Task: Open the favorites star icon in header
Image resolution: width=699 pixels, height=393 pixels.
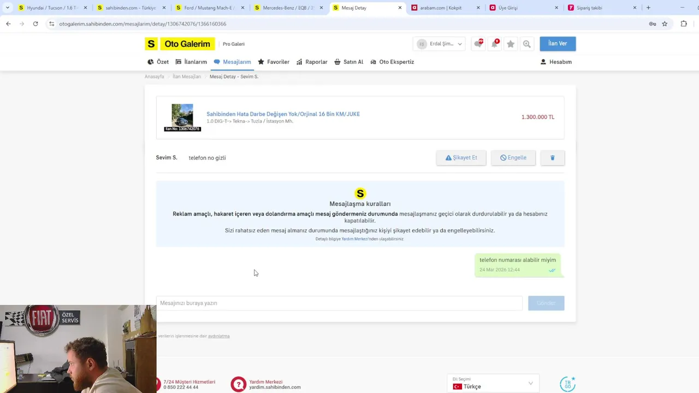Action: pyautogui.click(x=511, y=44)
